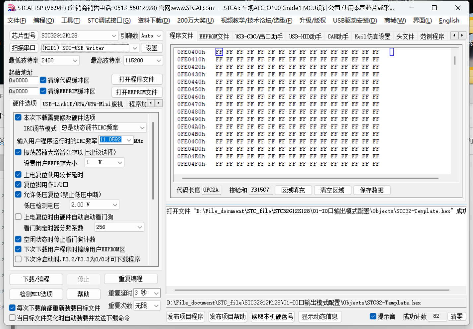Open the 工具(T) menu
This screenshot has width=473, height=329.
point(71,21)
